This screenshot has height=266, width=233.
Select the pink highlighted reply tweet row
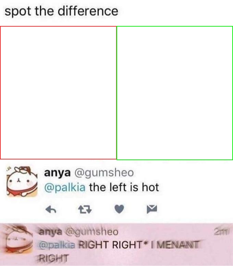coord(116,245)
